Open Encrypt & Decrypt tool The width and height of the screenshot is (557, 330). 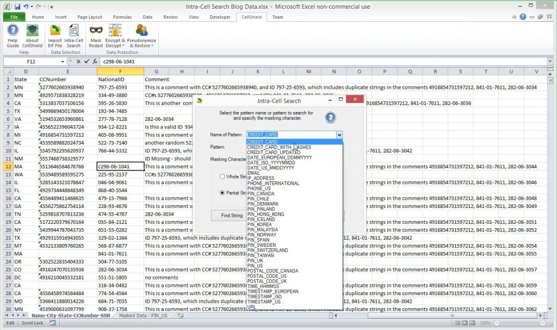115,35
